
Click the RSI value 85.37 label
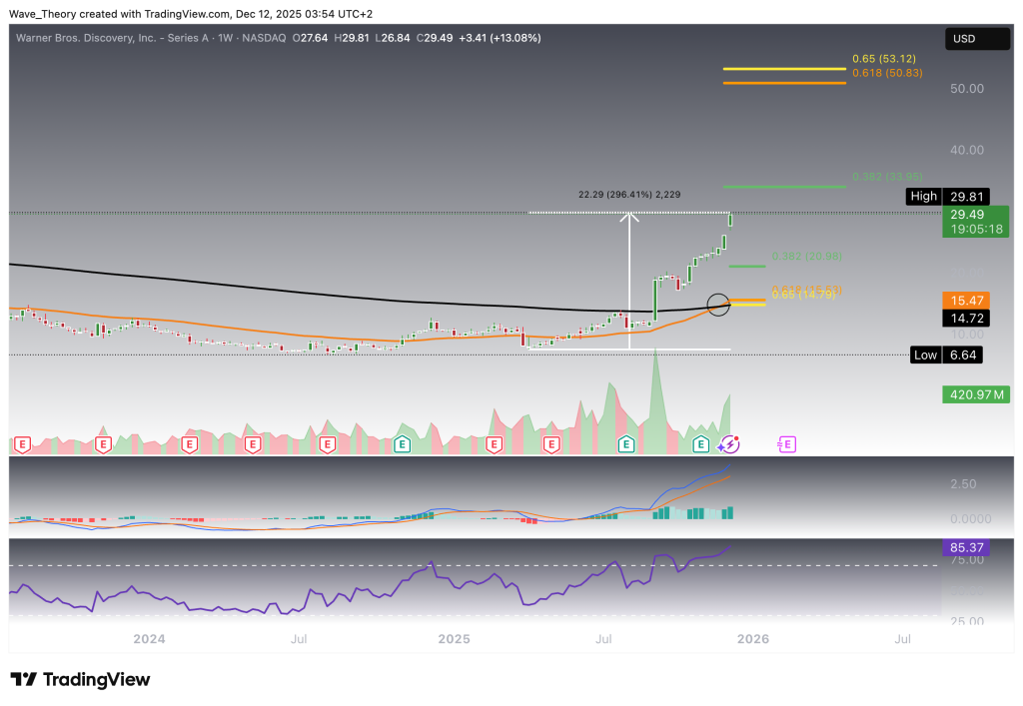click(x=974, y=547)
